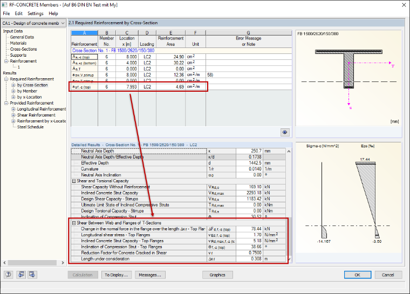Viewport: 410px width, 294px height.
Task: Open the CA1 design case dropdown
Action: pyautogui.click(x=33, y=23)
